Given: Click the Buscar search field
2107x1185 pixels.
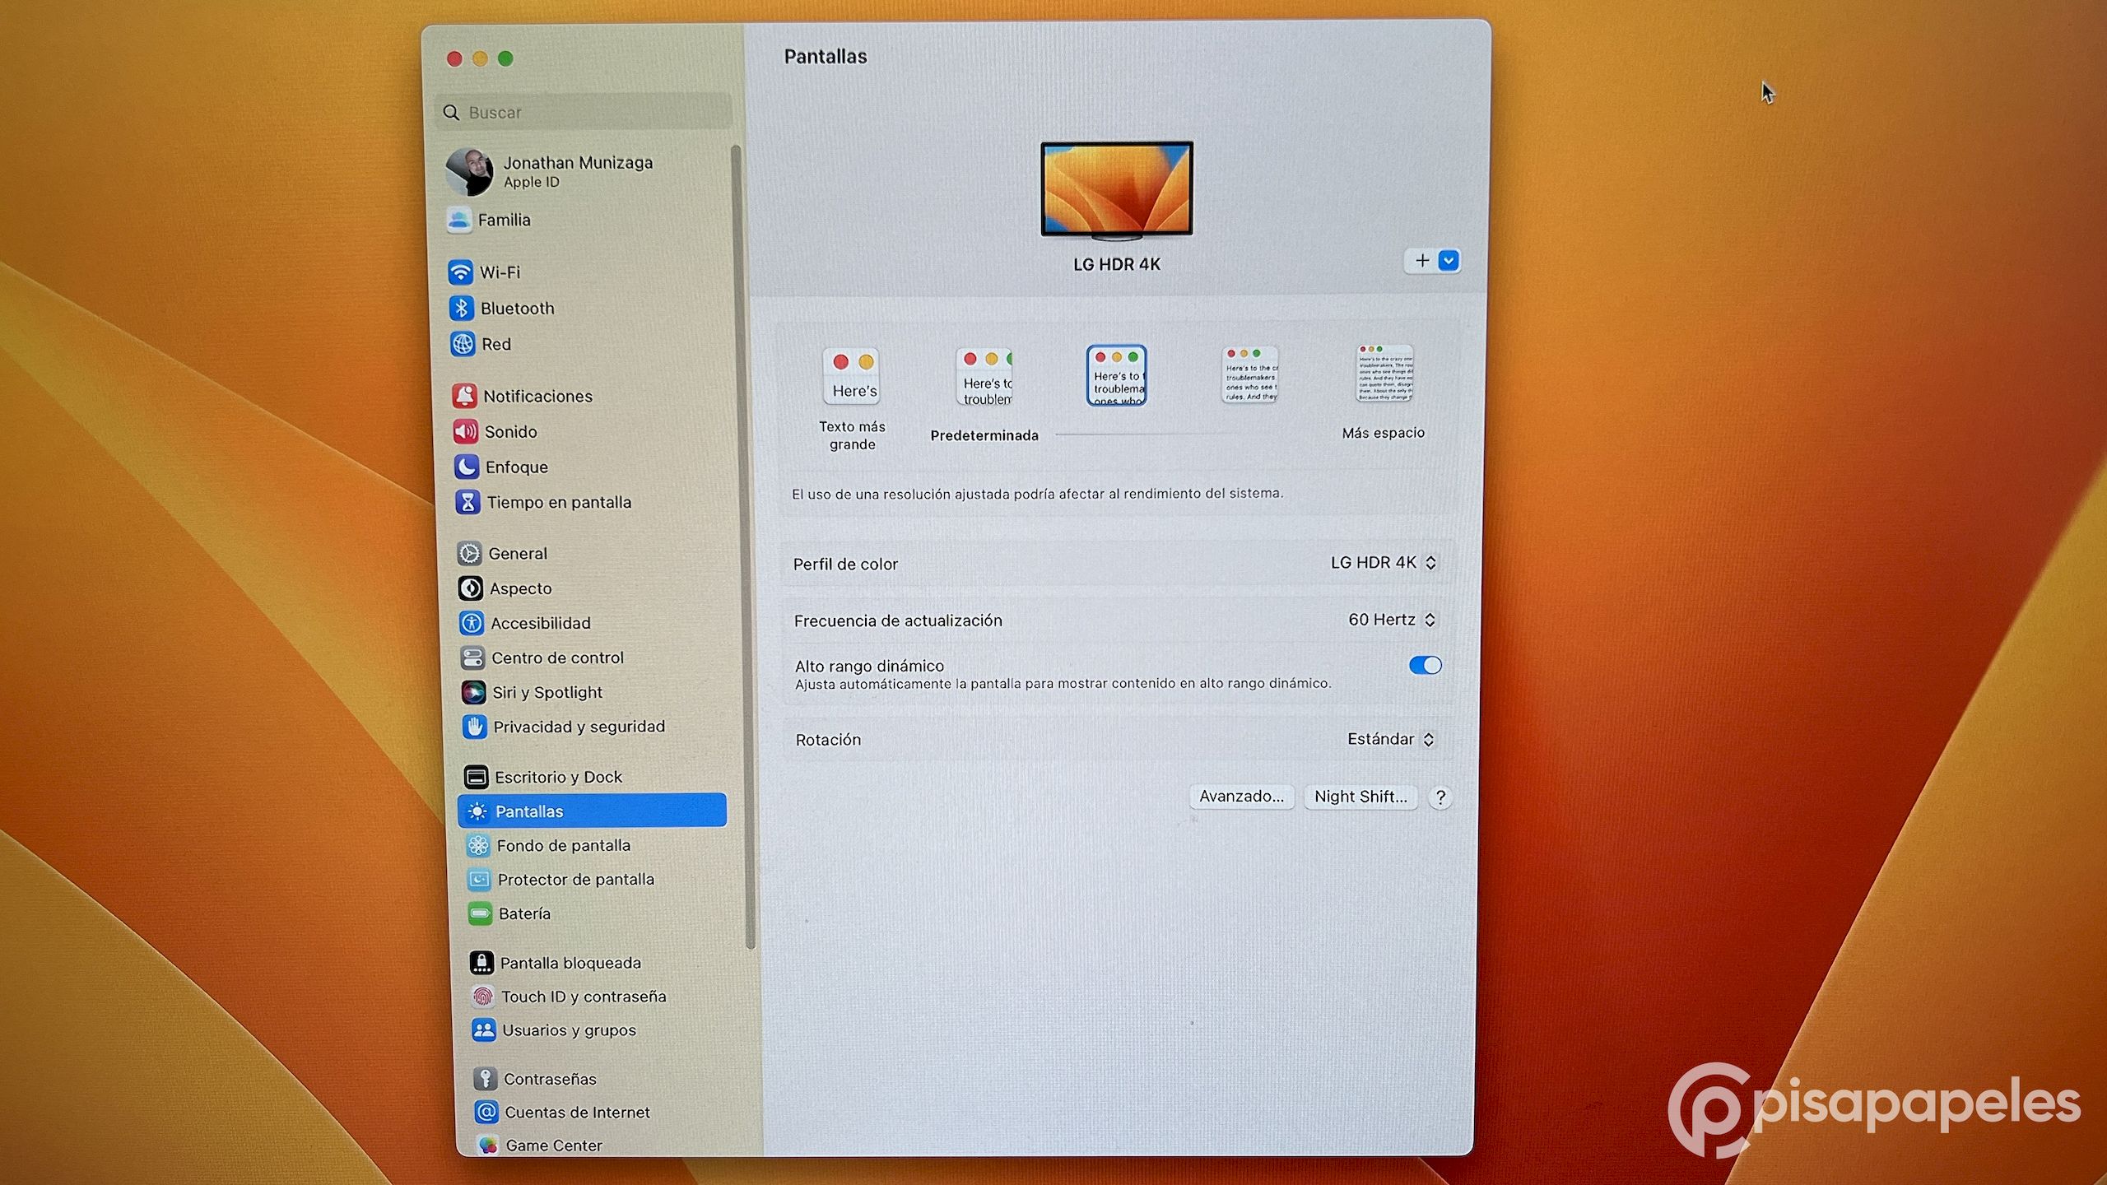Looking at the screenshot, I should [583, 112].
